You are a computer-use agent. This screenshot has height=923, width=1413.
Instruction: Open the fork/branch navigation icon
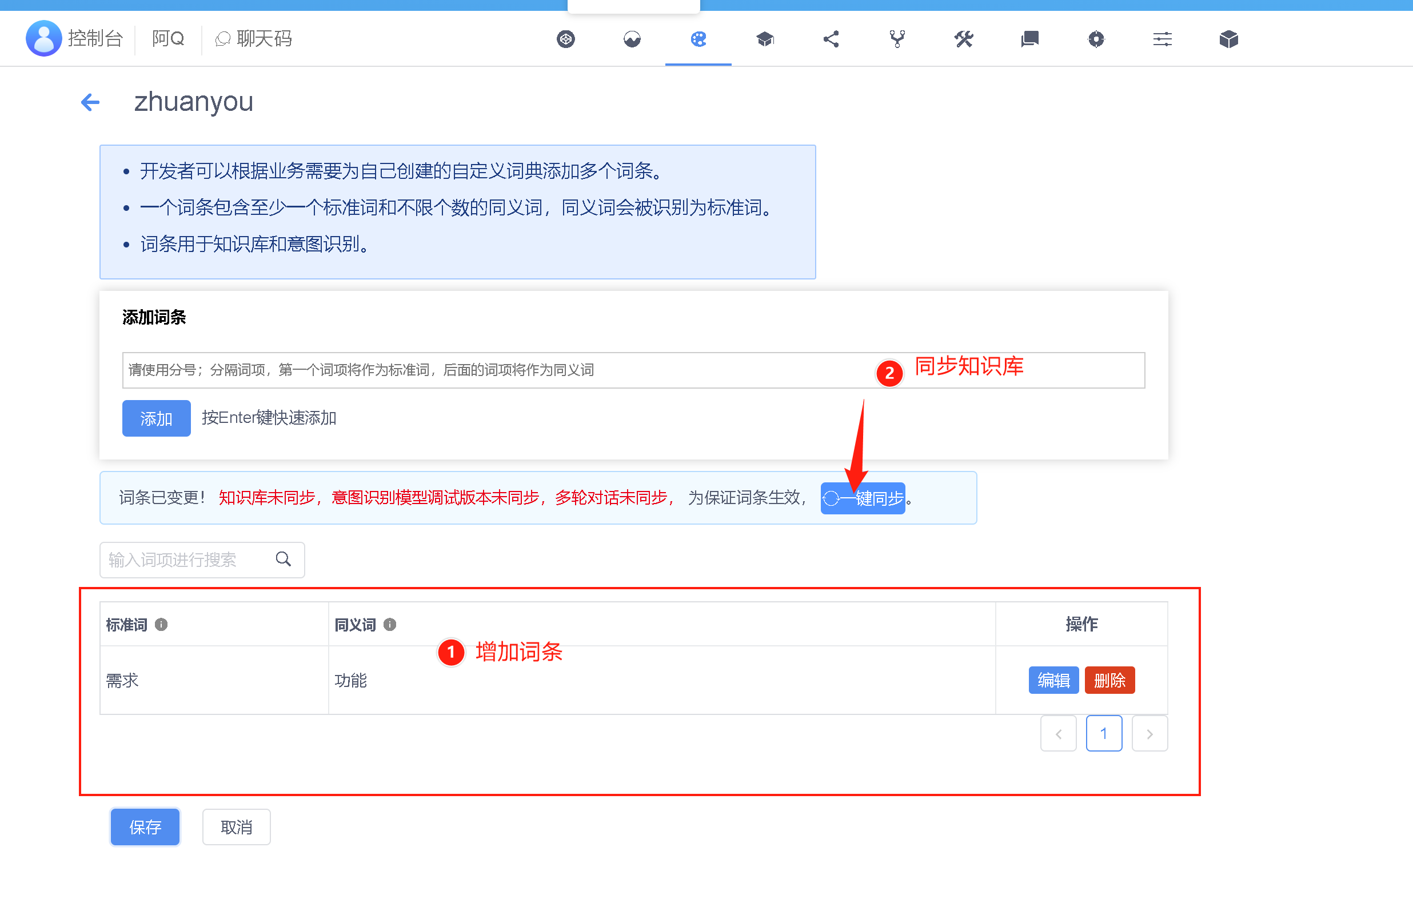(x=897, y=39)
